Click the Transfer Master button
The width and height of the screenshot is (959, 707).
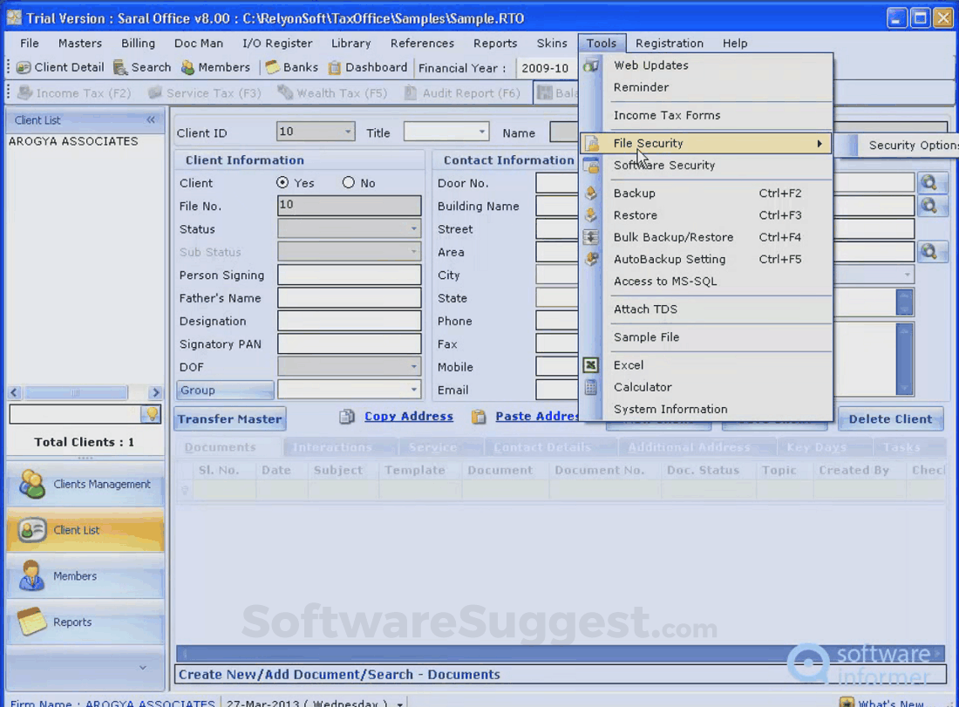coord(229,418)
